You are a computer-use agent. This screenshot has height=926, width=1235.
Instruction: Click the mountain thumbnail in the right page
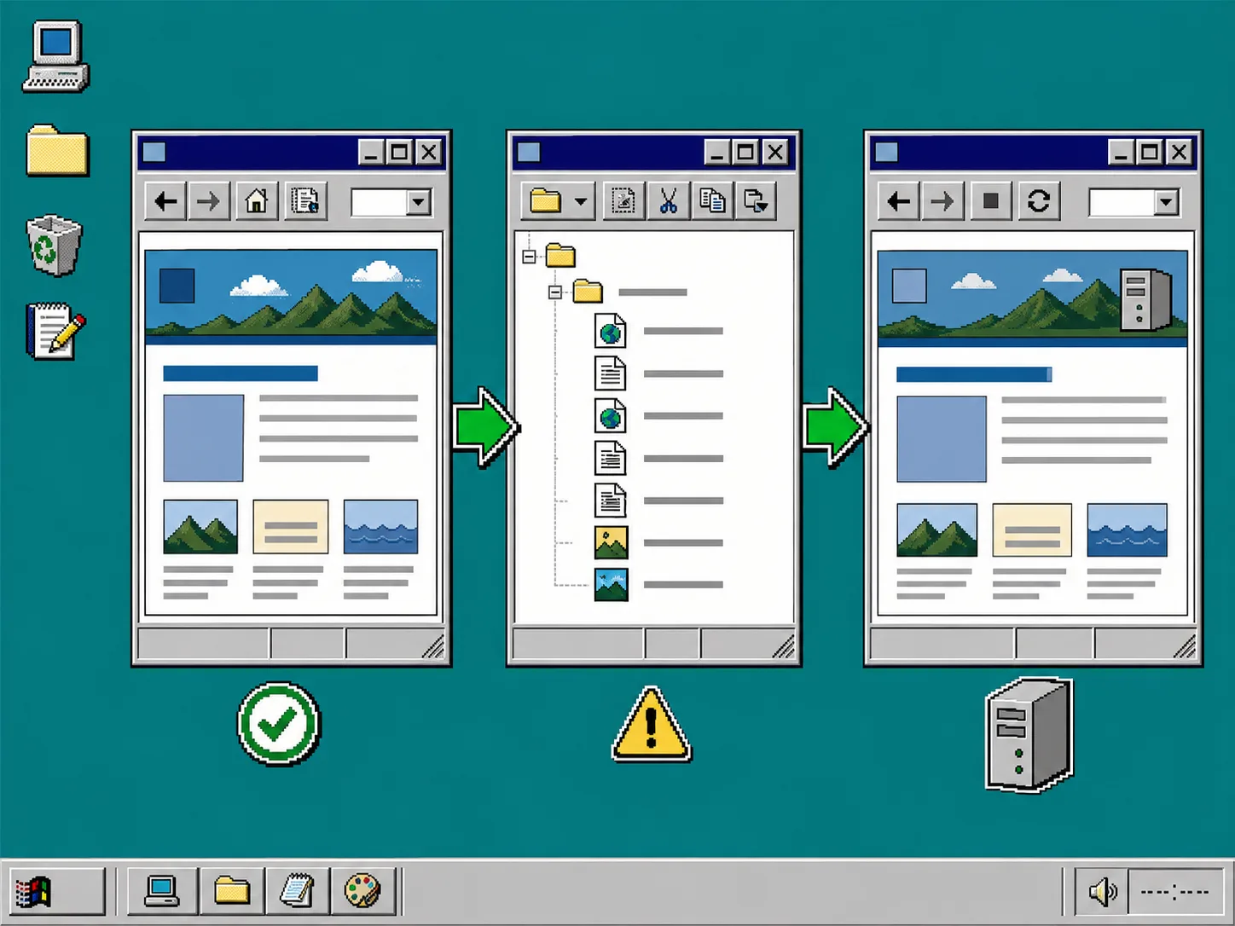coord(936,530)
